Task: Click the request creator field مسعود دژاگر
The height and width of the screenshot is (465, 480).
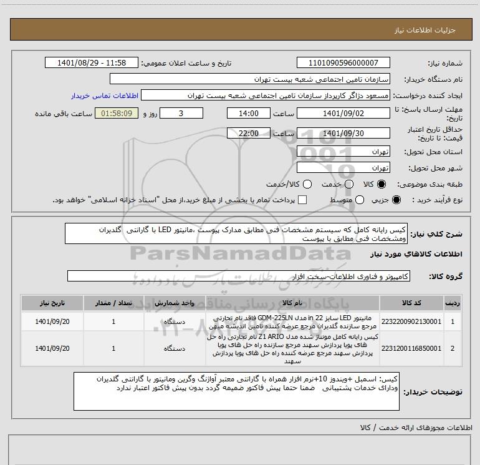Action: 266,95
